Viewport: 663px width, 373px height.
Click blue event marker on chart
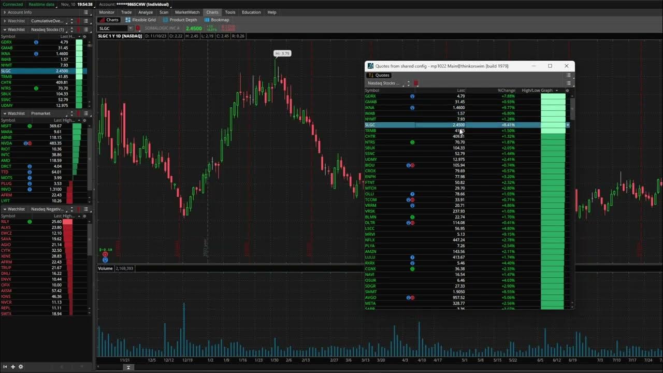[105, 260]
